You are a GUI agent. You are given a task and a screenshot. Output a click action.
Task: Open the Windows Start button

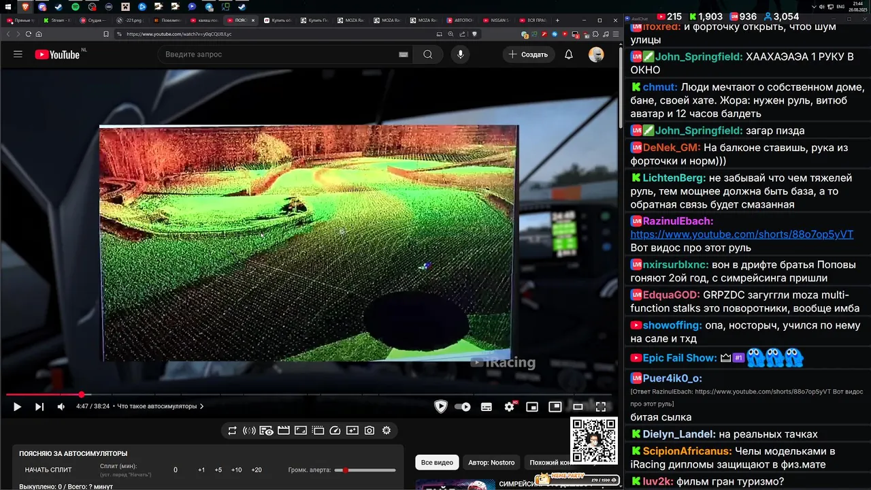click(7, 7)
